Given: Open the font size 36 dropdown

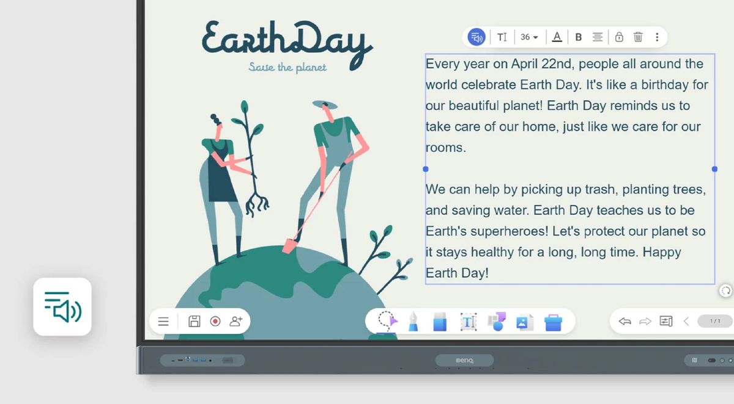Looking at the screenshot, I should (x=529, y=37).
